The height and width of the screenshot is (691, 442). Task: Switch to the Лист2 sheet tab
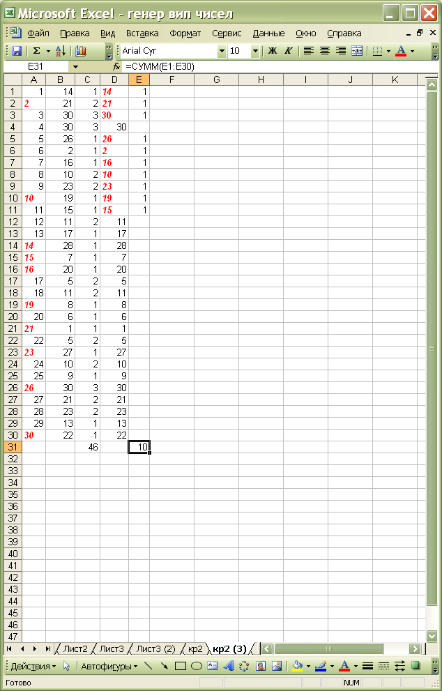(75, 648)
